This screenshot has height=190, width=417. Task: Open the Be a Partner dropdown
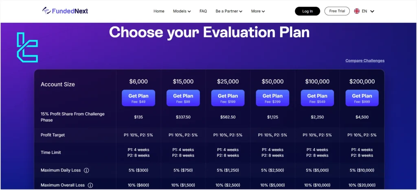[x=229, y=11]
